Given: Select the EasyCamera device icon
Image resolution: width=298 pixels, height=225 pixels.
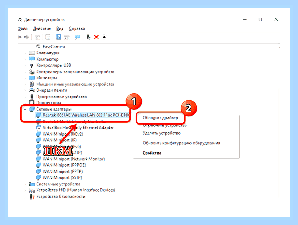Looking at the screenshot, I should click(x=38, y=46).
